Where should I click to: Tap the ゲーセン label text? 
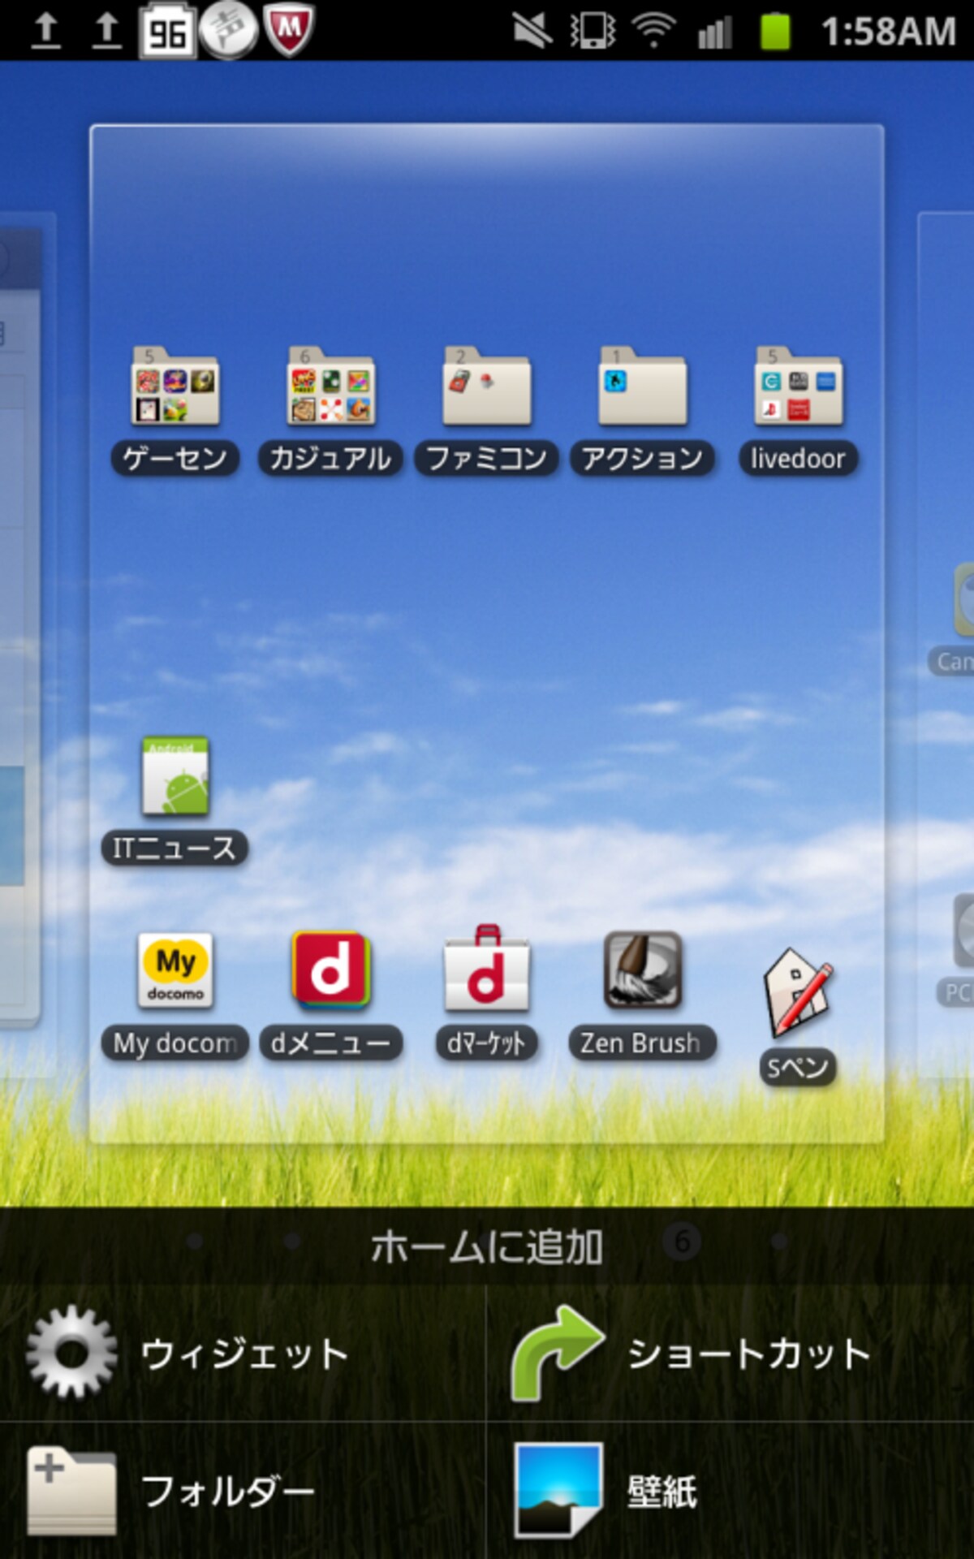175,459
